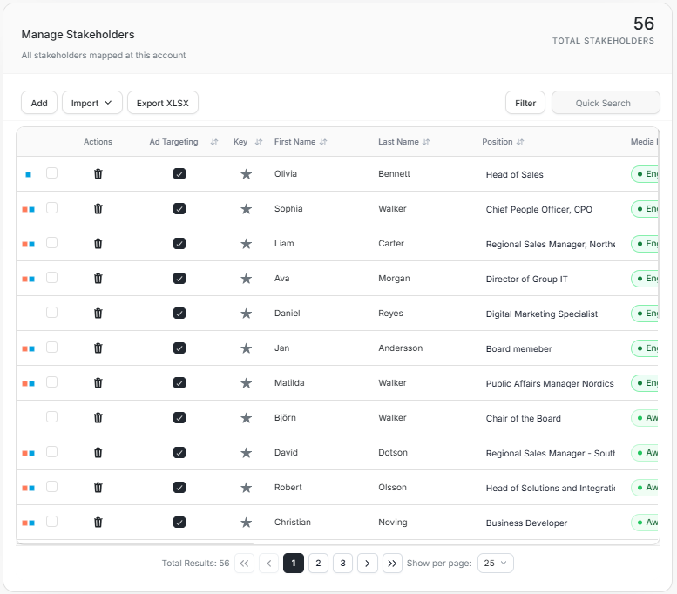The width and height of the screenshot is (677, 594).
Task: Delete Olivia Bennett using trash icon
Action: tap(98, 174)
